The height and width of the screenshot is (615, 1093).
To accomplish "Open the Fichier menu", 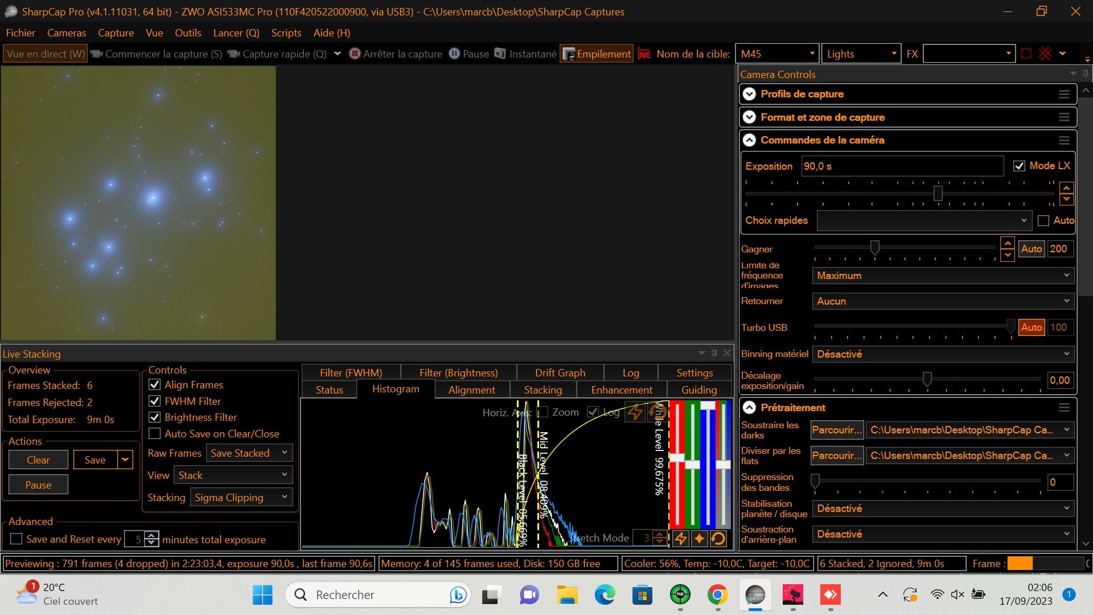I will click(x=20, y=33).
